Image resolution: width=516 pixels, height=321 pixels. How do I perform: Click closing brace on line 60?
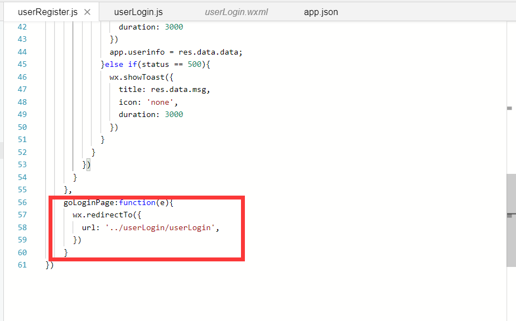coord(66,252)
